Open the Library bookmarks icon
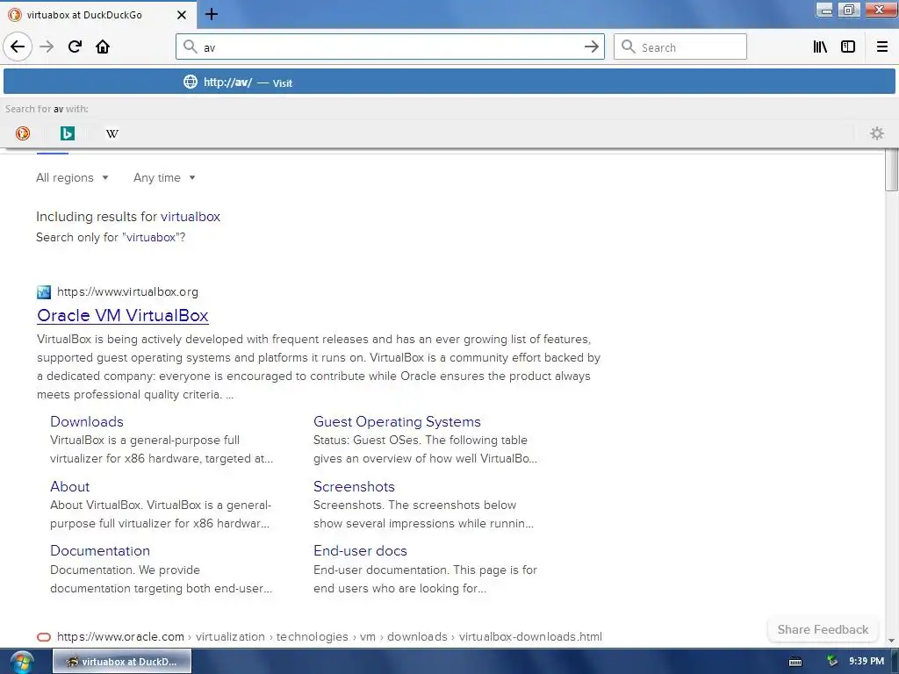This screenshot has width=899, height=674. (x=820, y=47)
